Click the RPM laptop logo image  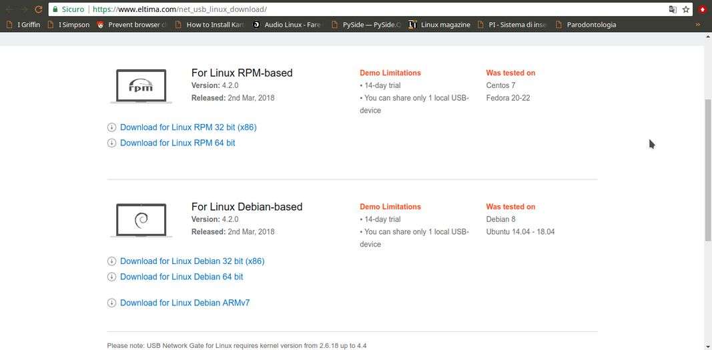pyautogui.click(x=141, y=86)
